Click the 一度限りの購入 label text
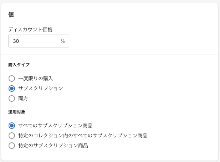Image resolution: width=220 pixels, height=162 pixels. [36, 79]
